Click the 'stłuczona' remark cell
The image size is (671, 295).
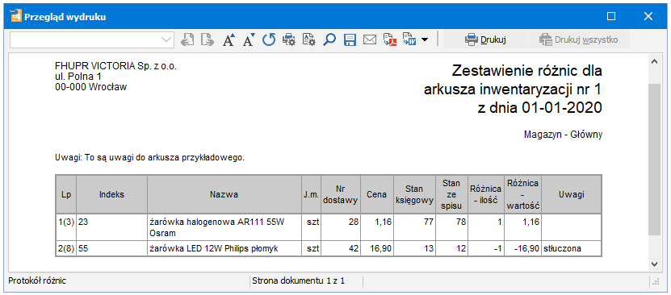tap(572, 248)
